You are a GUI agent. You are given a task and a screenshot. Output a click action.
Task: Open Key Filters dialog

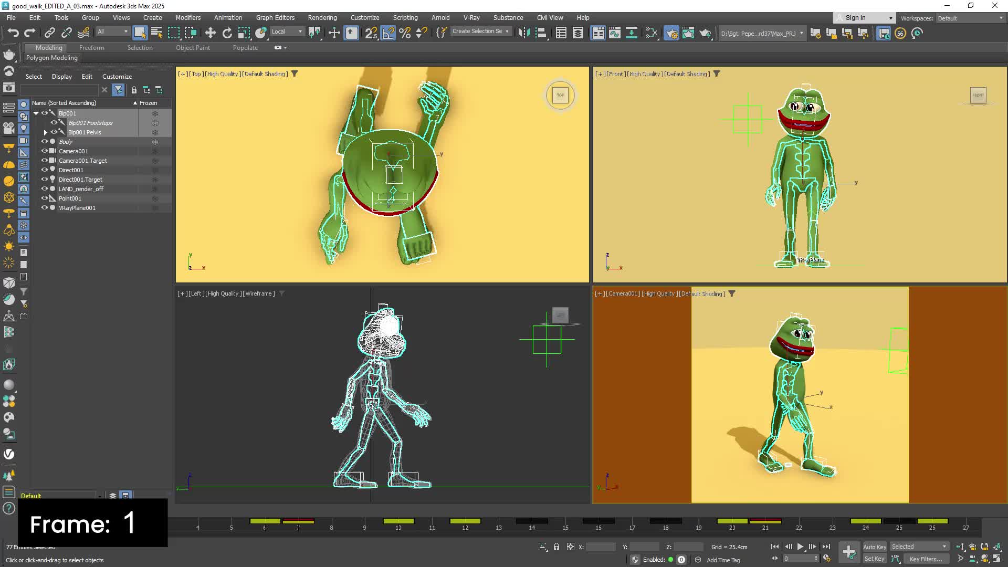click(926, 559)
